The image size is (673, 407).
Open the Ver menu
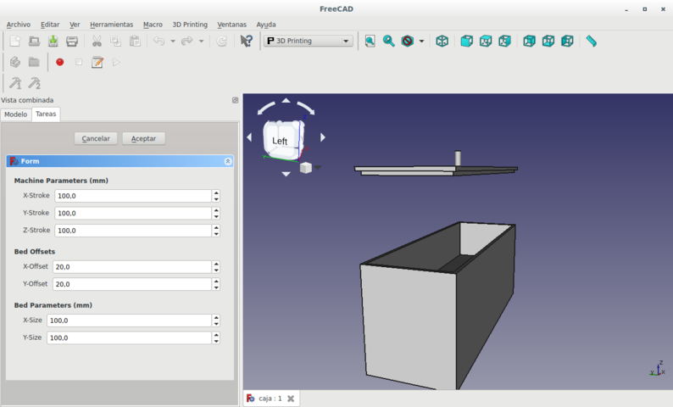point(75,25)
